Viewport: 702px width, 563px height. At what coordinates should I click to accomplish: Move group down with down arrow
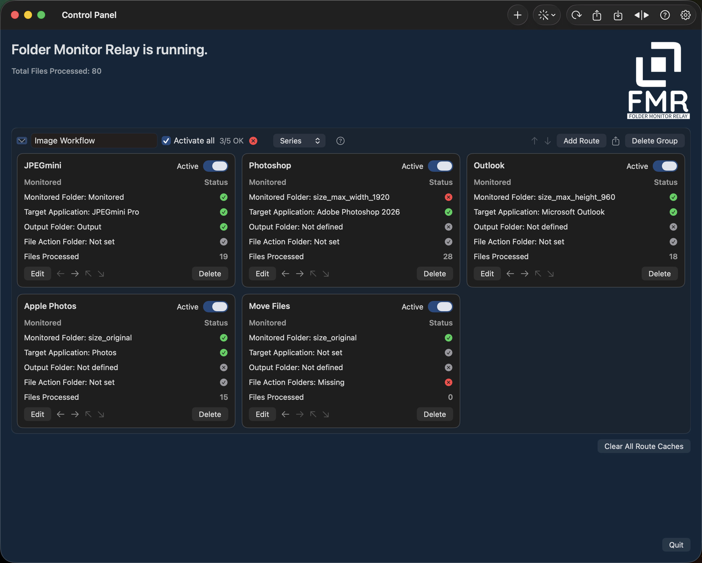tap(548, 141)
